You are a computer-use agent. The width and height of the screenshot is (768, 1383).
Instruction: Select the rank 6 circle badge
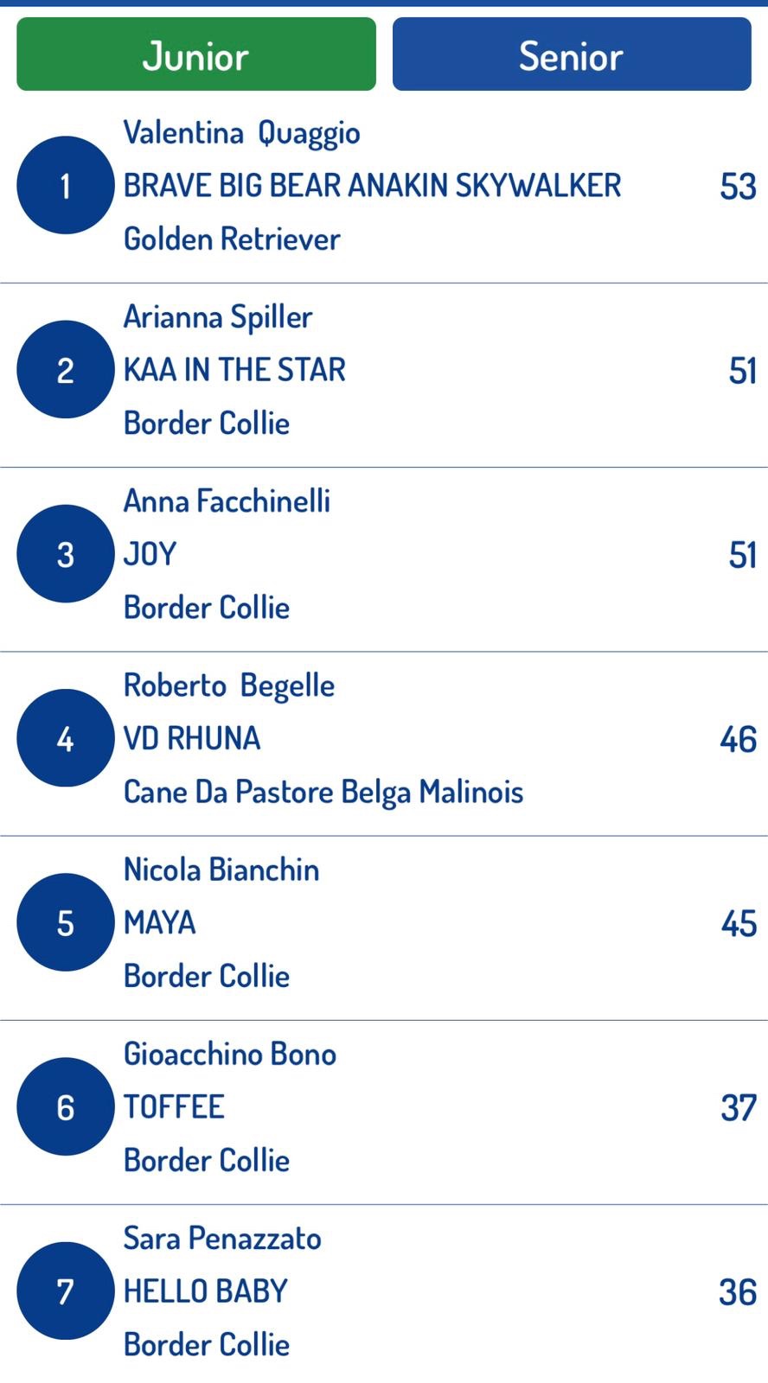[65, 1106]
